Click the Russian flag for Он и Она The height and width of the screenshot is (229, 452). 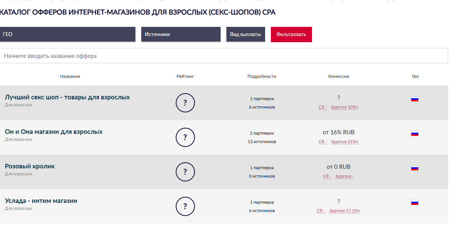(x=414, y=133)
